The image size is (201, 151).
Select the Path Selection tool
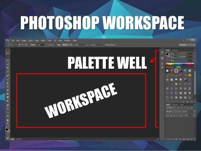tap(8, 113)
